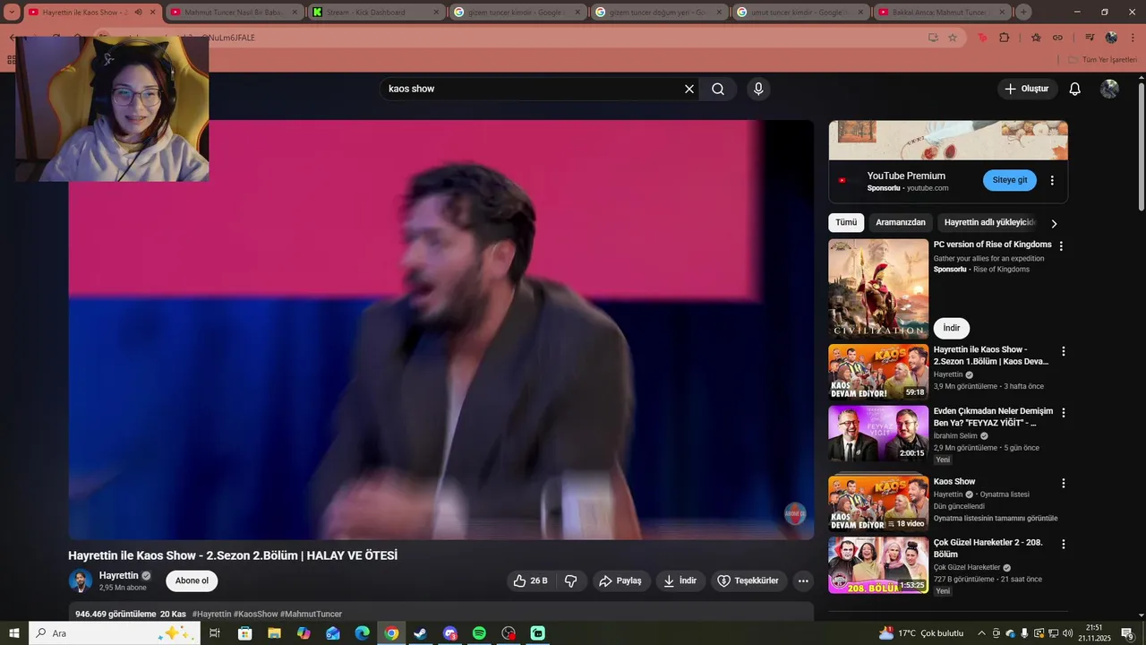Open Windows Start menu
This screenshot has height=645, width=1146.
pos(13,633)
